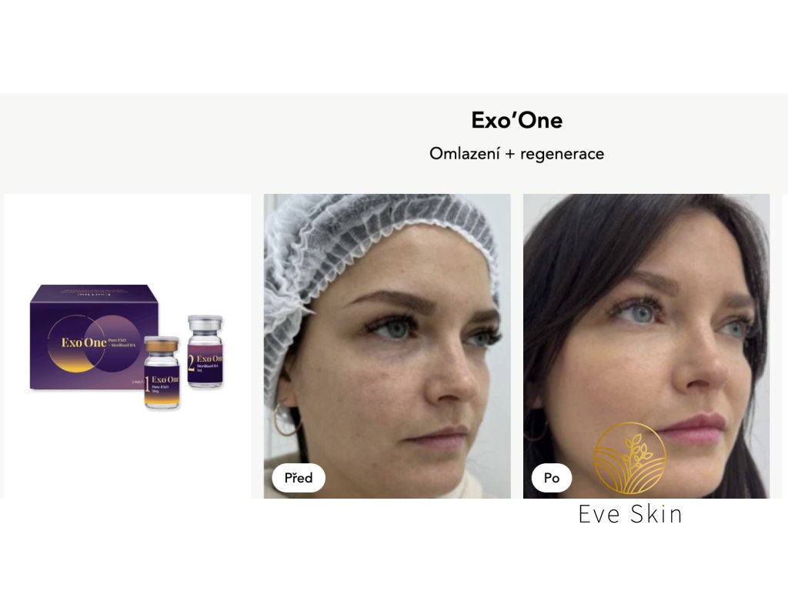Click vial number 2 labeled Sterilized HA
Image resolution: width=788 pixels, height=591 pixels.
(205, 351)
